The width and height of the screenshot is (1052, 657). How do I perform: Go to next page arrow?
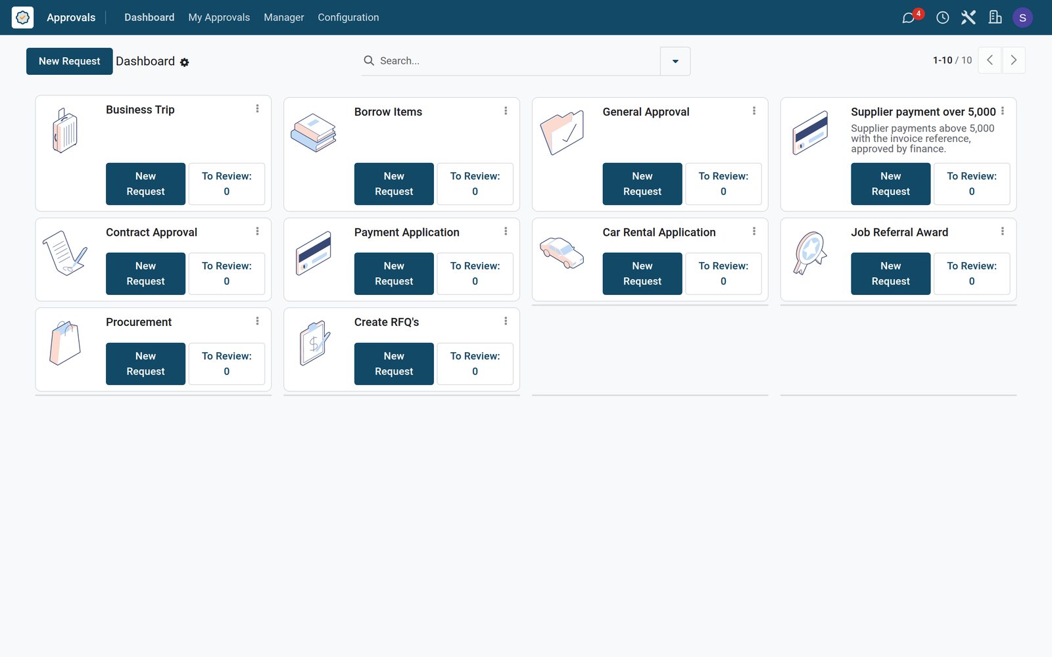click(x=1014, y=60)
